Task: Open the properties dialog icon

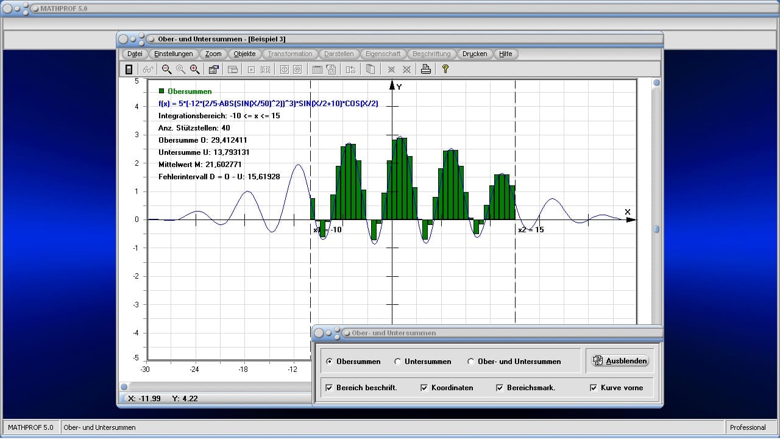Action: coord(213,70)
